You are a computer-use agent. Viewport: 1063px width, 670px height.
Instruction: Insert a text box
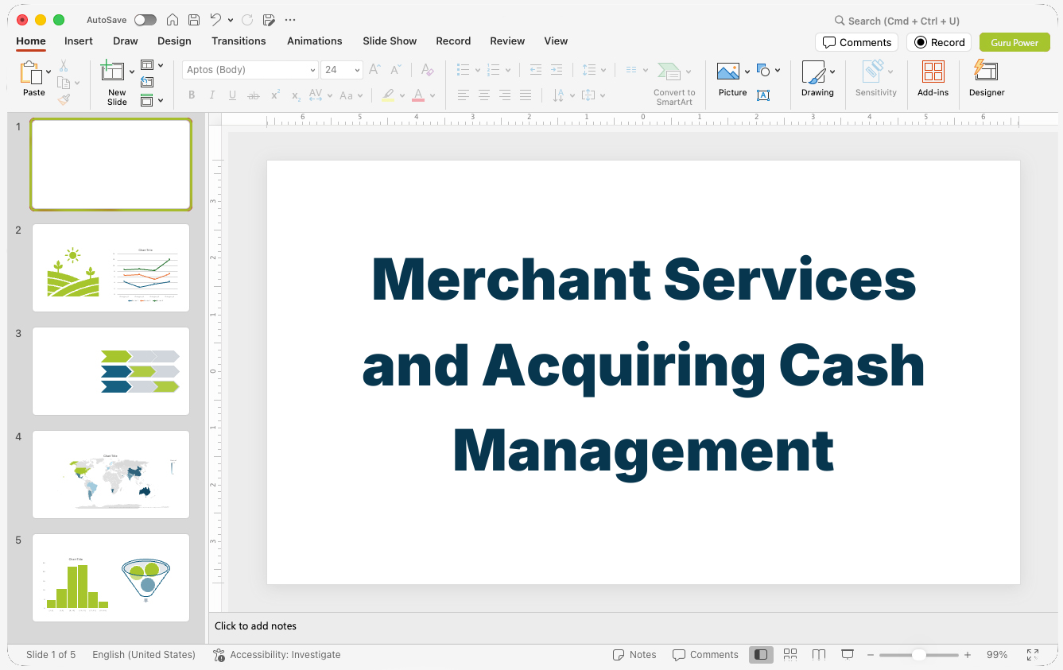point(763,95)
